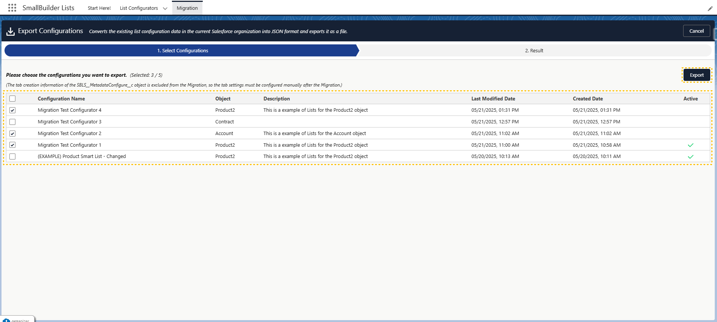Screen dimensions: 717x322
Task: Open the List Configurators tab
Action: [x=139, y=8]
